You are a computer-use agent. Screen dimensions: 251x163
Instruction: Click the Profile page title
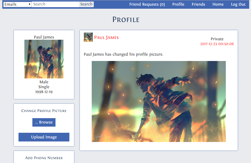[x=126, y=20]
